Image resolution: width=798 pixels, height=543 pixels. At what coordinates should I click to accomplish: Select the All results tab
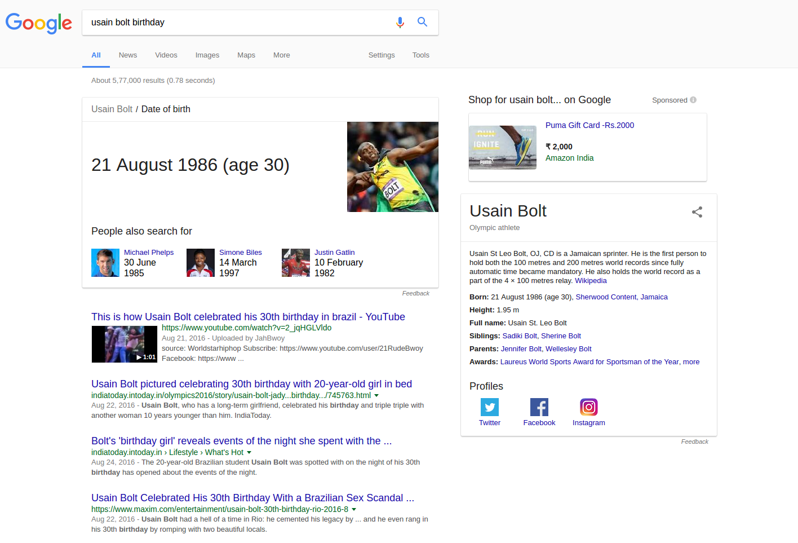click(x=96, y=55)
